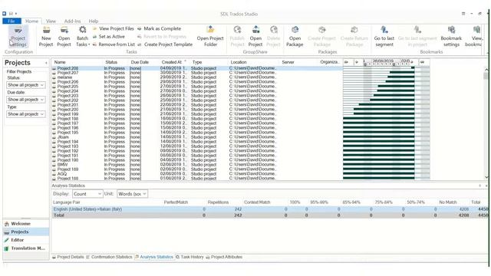Expand the Due date filter dropdown
The width and height of the screenshot is (491, 276).
(25, 100)
